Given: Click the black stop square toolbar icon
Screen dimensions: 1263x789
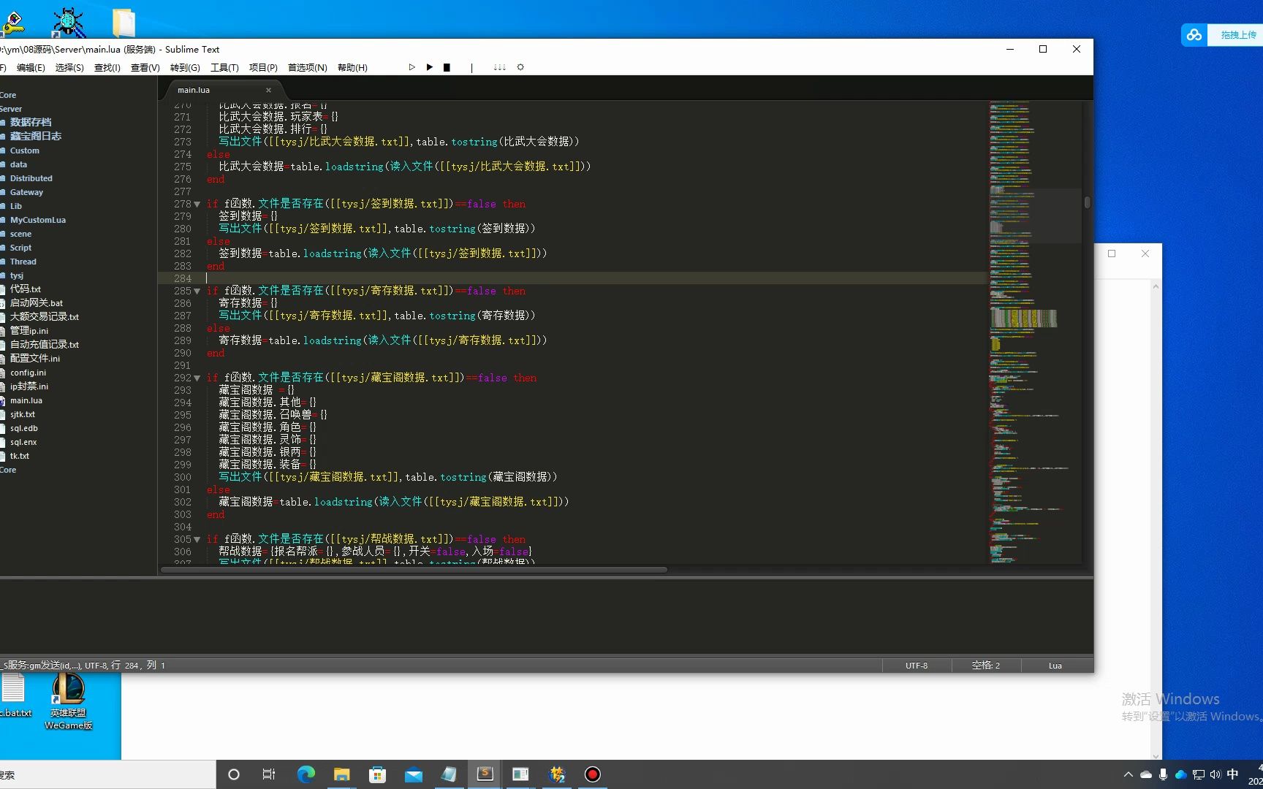Looking at the screenshot, I should [447, 67].
